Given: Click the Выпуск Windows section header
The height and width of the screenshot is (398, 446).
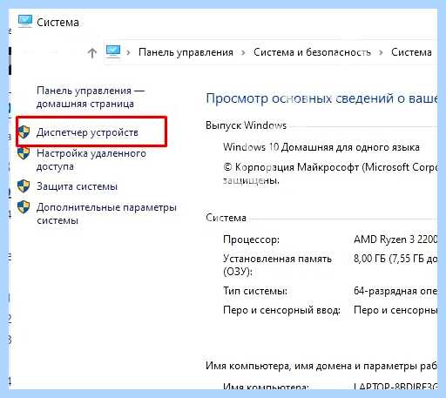Looking at the screenshot, I should (x=246, y=125).
